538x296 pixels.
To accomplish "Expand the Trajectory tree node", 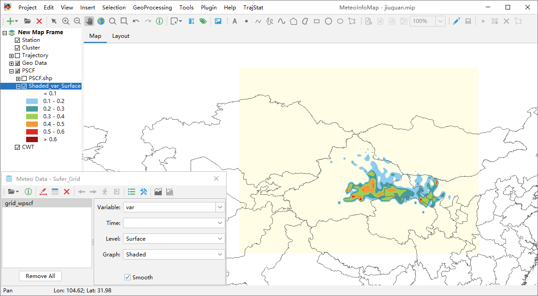I will click(x=12, y=56).
